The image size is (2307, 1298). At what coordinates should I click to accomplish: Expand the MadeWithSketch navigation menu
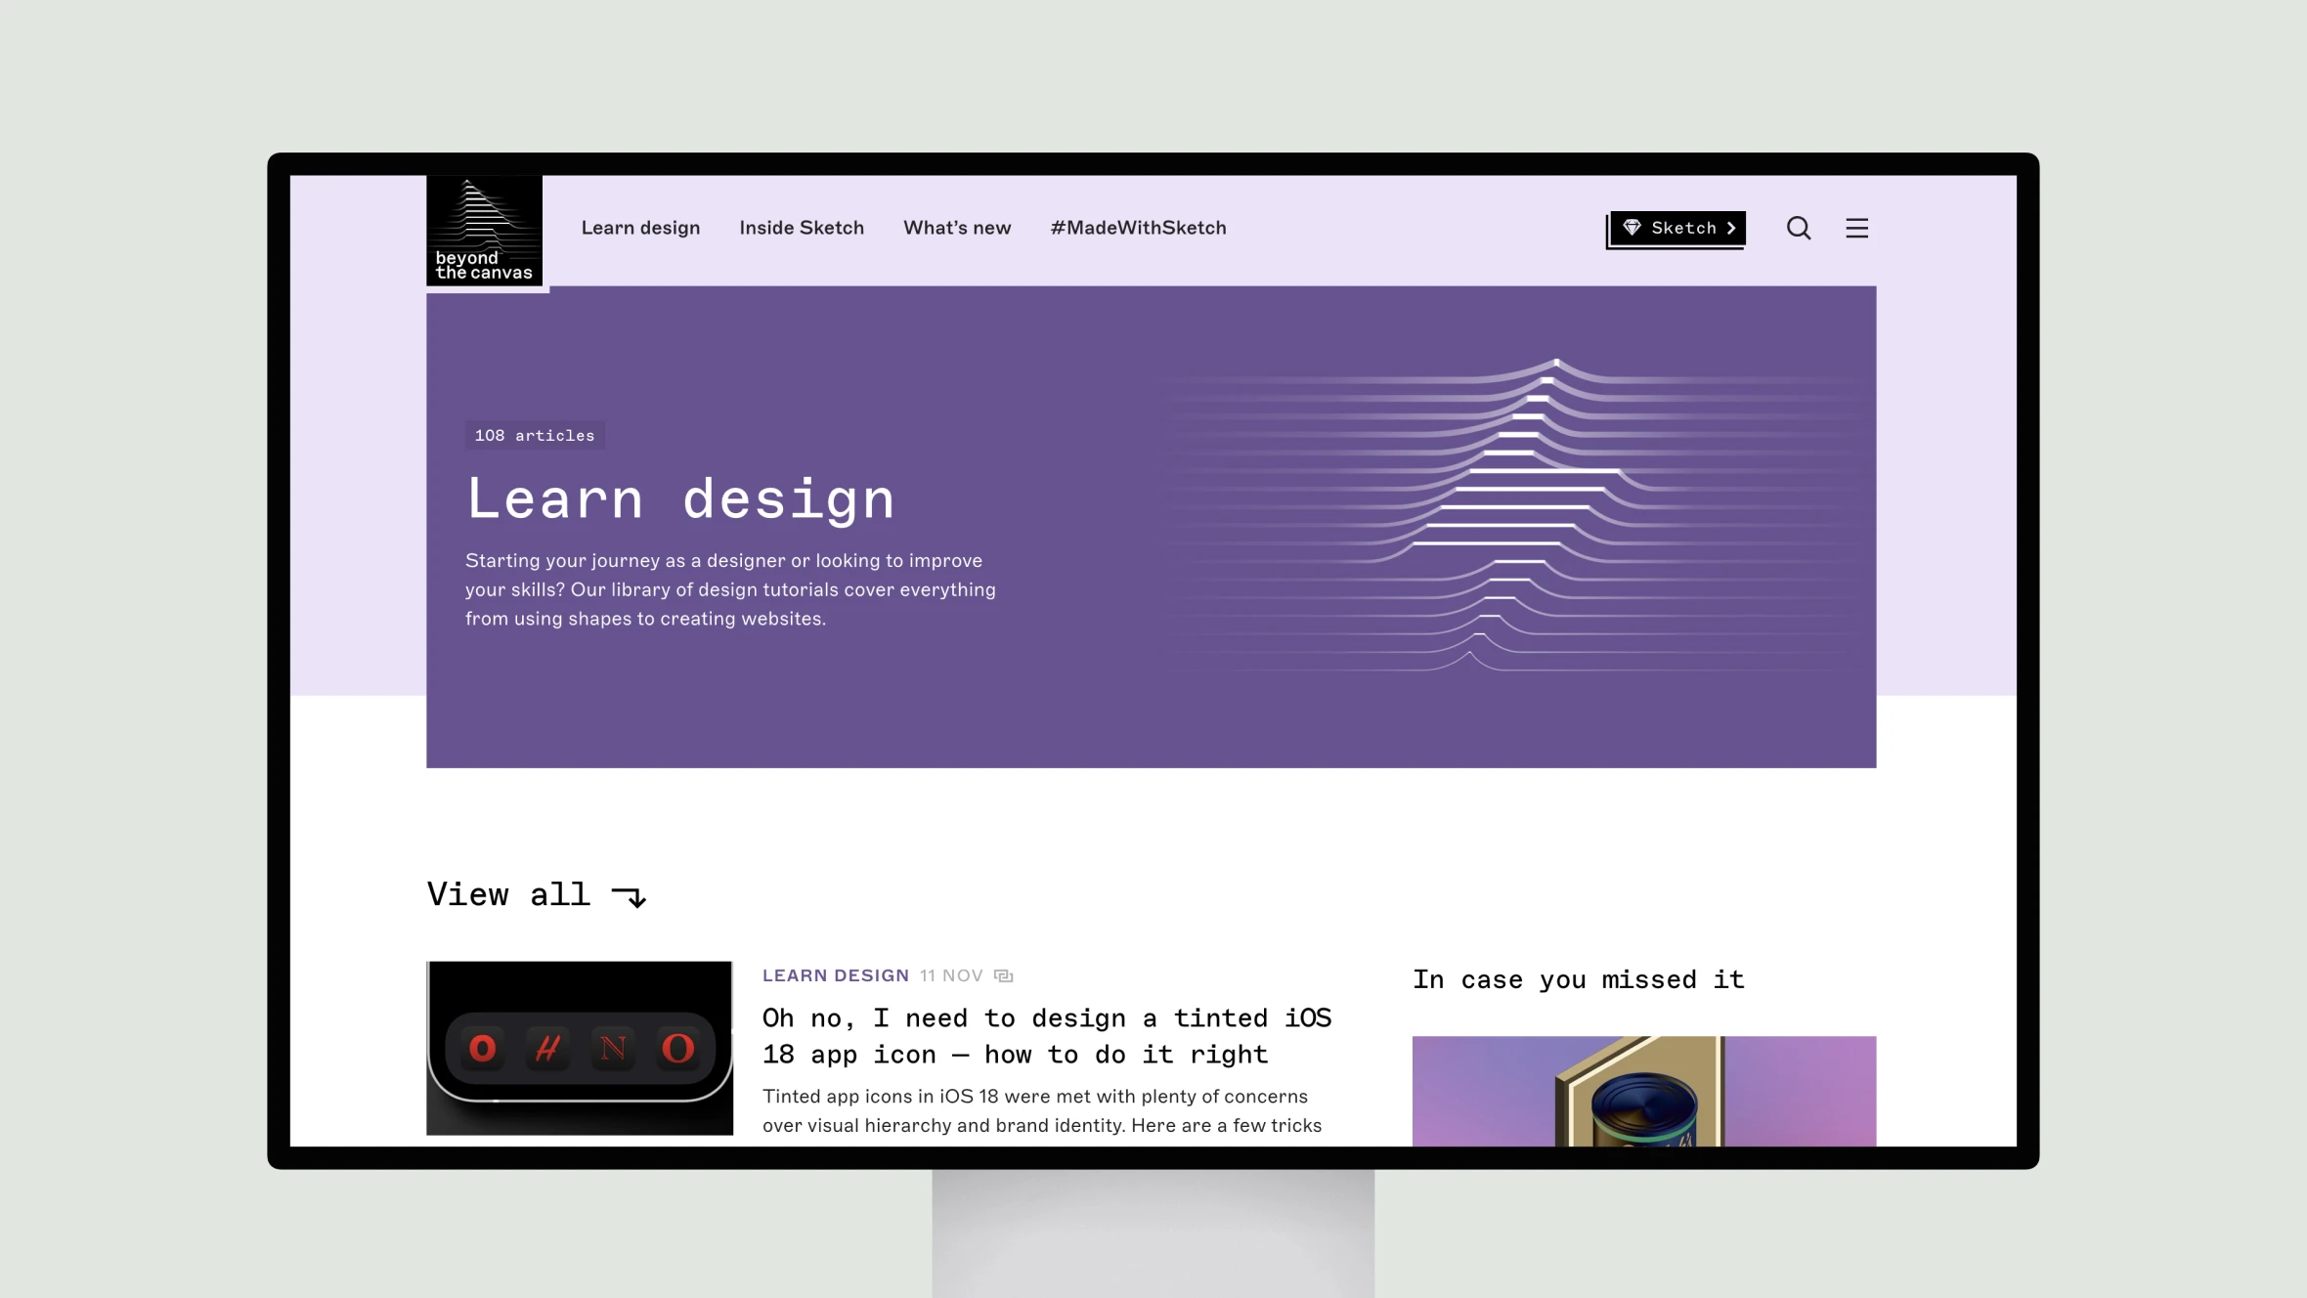(x=1138, y=227)
